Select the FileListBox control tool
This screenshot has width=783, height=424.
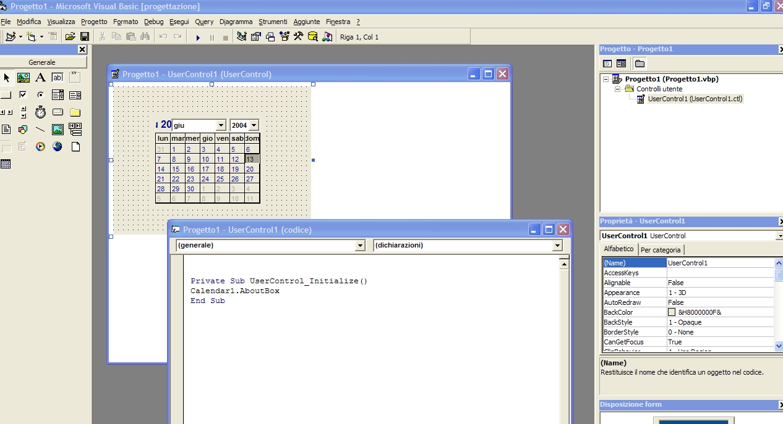click(x=6, y=130)
